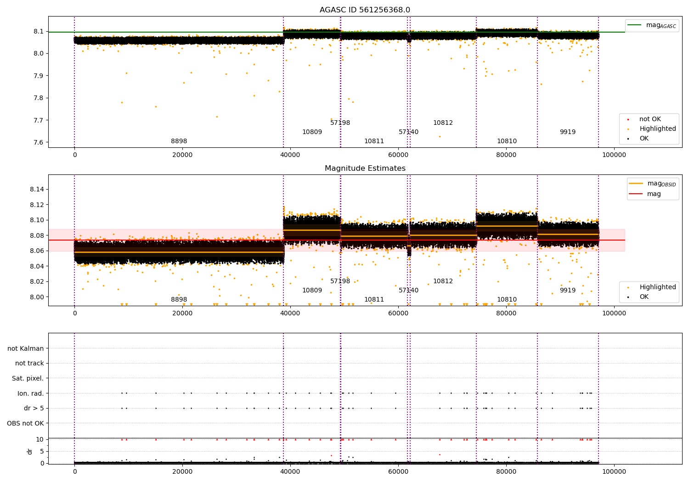Click x-axis tick '40000' under the top plot
Image resolution: width=689 pixels, height=482 pixels.
coord(290,155)
